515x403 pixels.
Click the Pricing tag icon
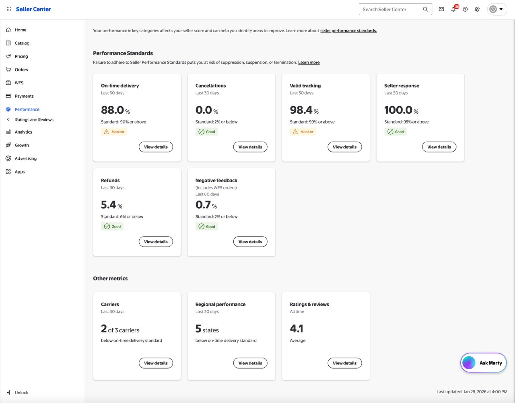[x=8, y=56]
